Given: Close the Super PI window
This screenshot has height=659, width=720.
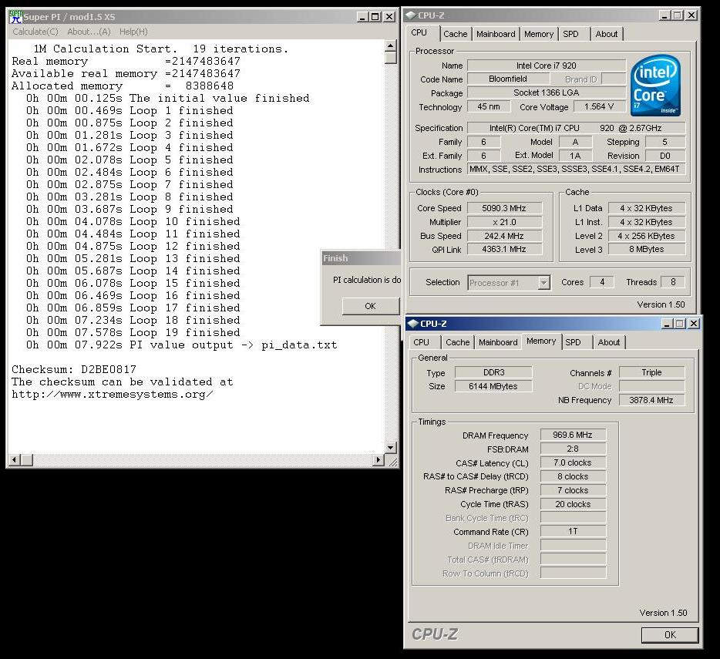Looking at the screenshot, I should pyautogui.click(x=389, y=17).
